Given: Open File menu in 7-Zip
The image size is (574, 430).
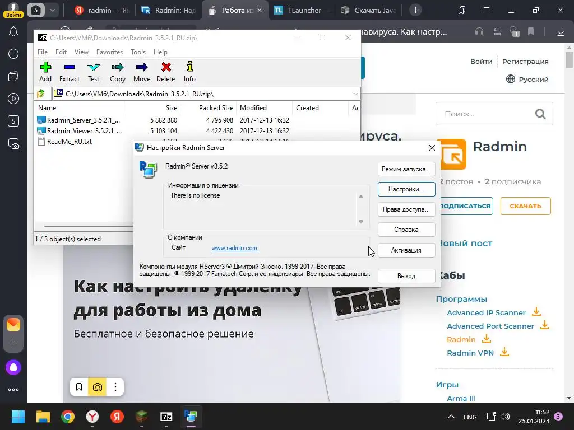Looking at the screenshot, I should click(43, 52).
